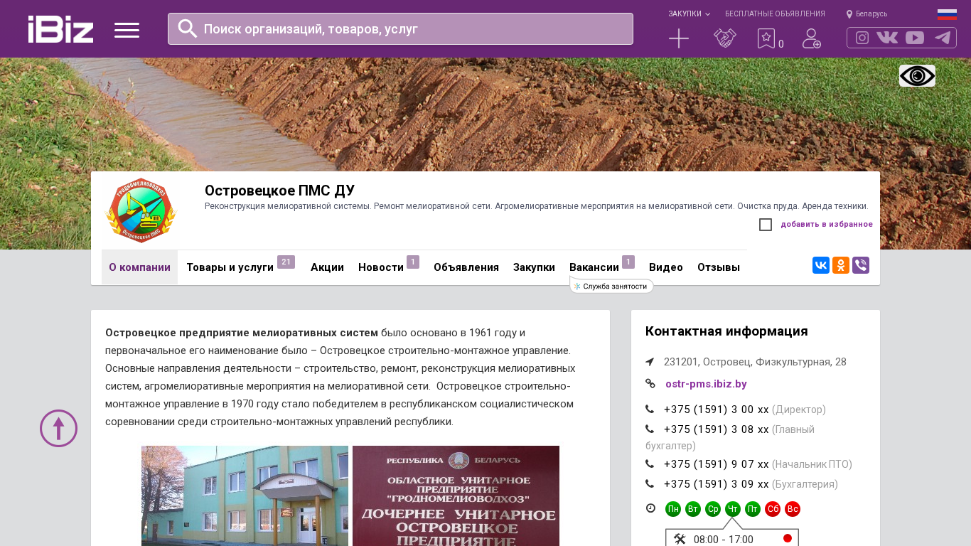Screen dimensions: 971x546
Task: Click the Контактная информация heading
Action: tap(726, 331)
